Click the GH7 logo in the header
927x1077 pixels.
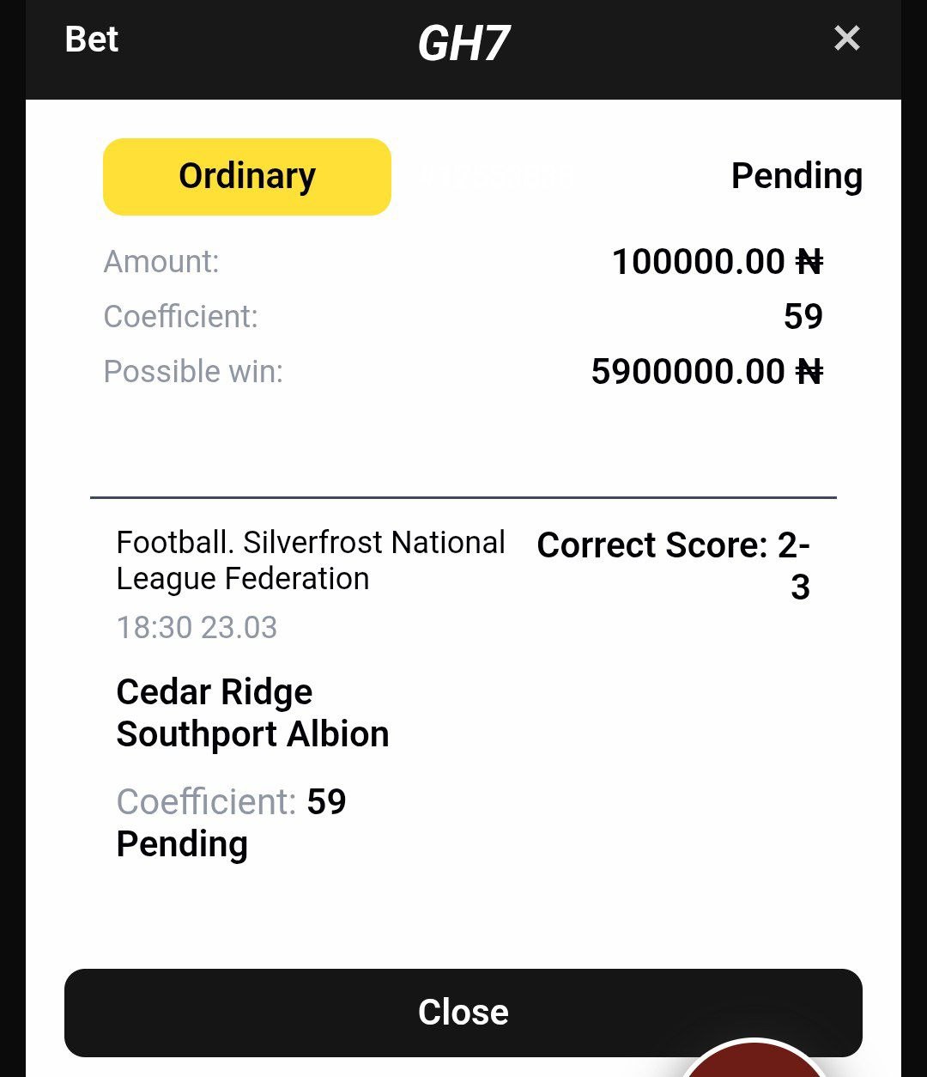(x=463, y=43)
